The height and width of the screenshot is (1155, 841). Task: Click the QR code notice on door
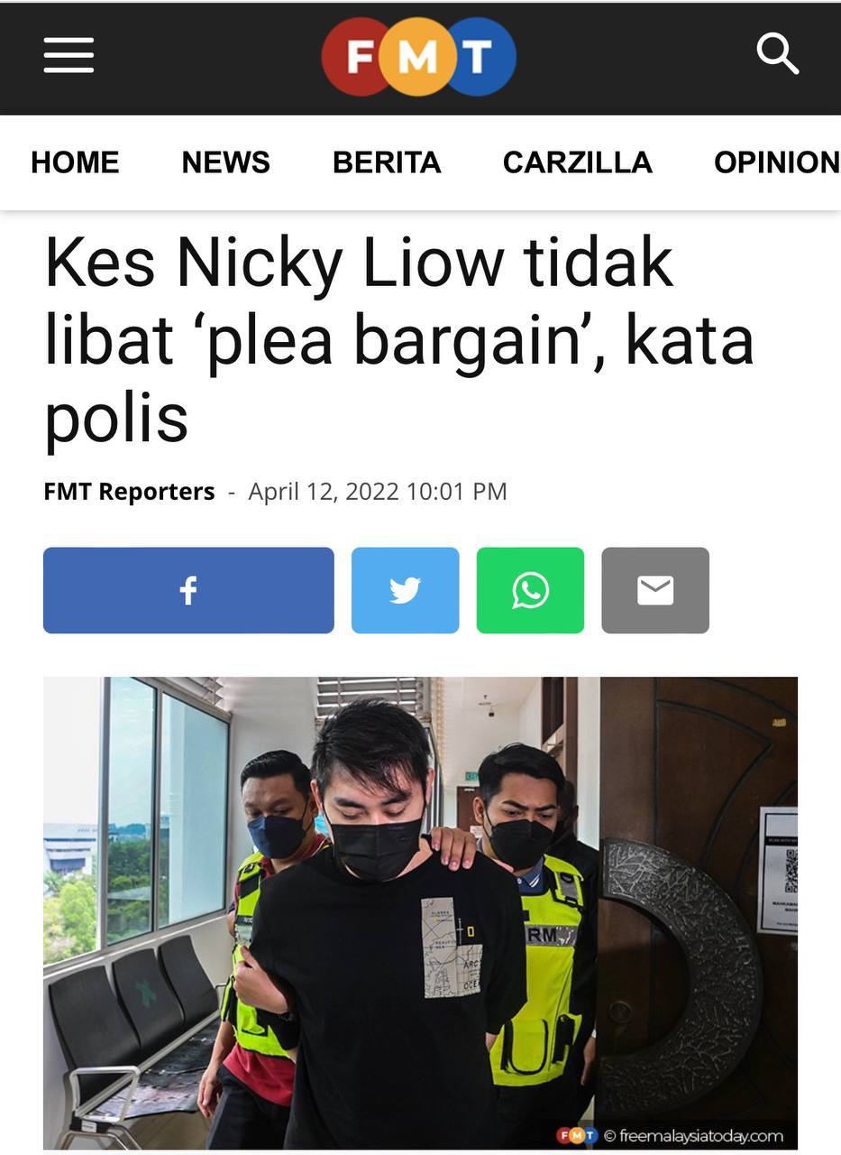(x=778, y=870)
